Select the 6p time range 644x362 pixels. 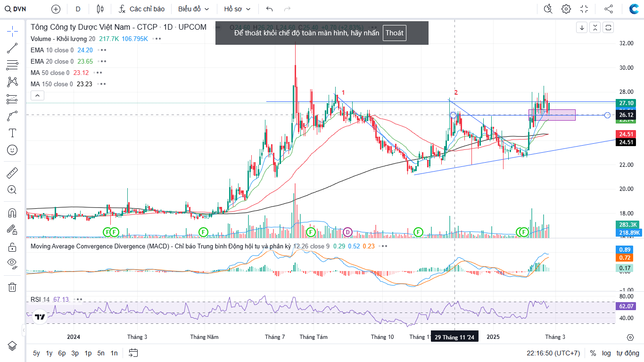62,353
